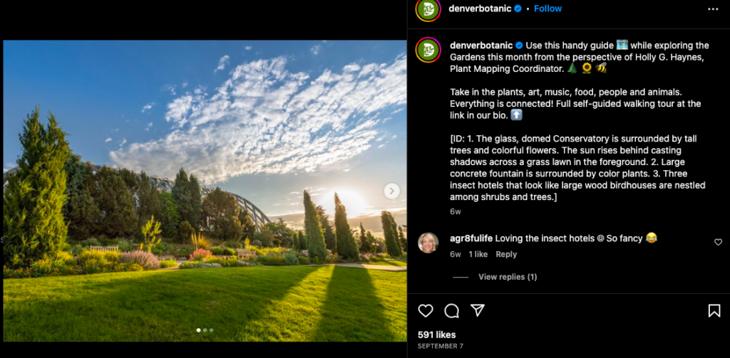The image size is (730, 358).
Task: Like agr8fulife's comment with small heart
Action: 718,242
